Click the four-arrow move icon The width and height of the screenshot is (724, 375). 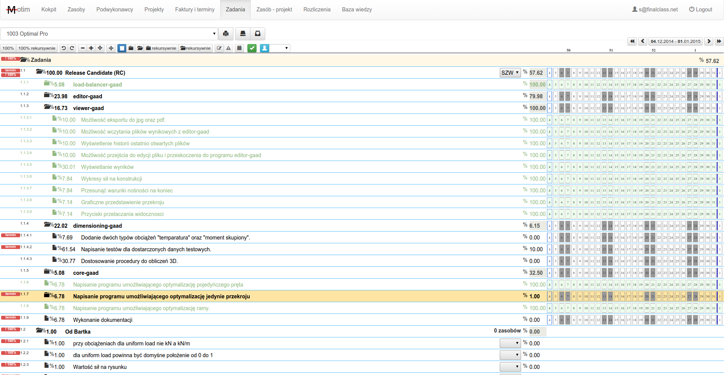111,48
